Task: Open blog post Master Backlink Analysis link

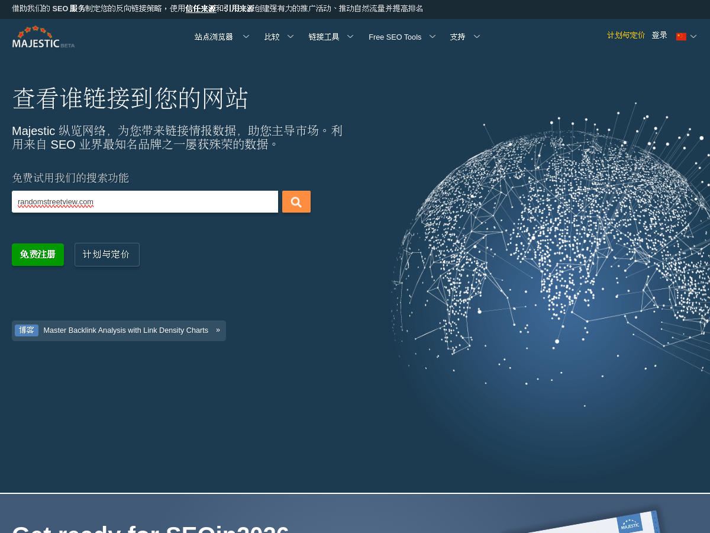Action: 126,330
